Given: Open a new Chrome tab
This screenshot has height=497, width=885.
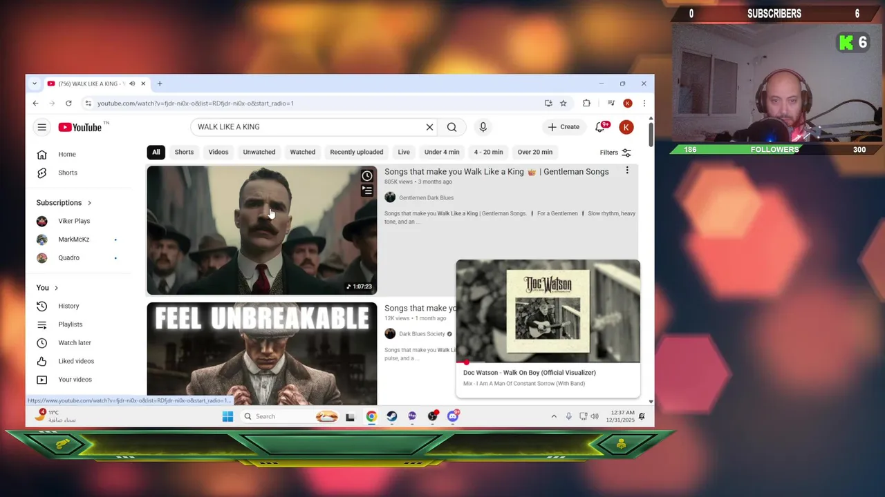Looking at the screenshot, I should 160,84.
